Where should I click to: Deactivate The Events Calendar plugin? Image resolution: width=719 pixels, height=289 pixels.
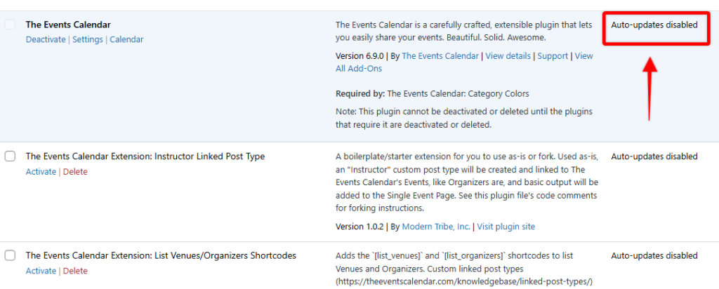pos(46,39)
